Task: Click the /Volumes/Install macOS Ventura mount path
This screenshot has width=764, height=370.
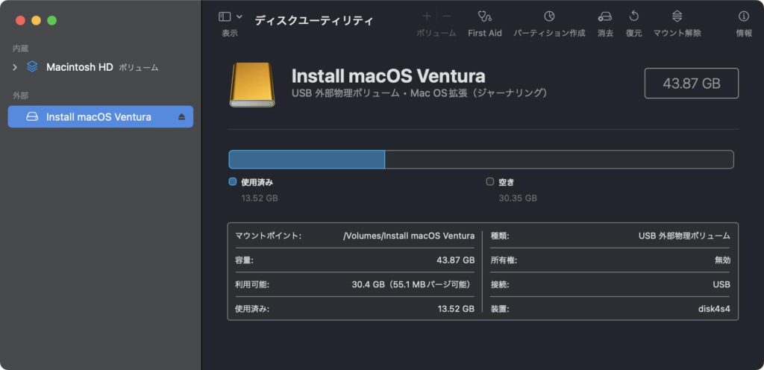Action: (x=409, y=236)
